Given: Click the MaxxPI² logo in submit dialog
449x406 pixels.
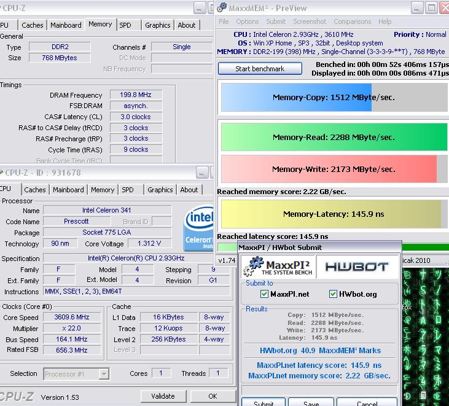Looking at the screenshot, I should pyautogui.click(x=278, y=267).
